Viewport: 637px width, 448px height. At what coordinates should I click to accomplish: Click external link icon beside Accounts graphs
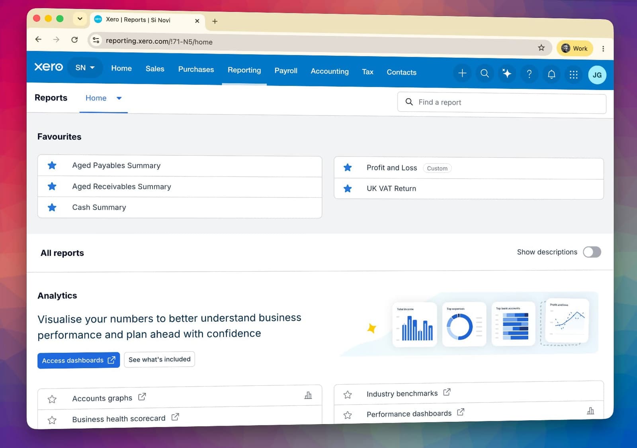(x=142, y=397)
